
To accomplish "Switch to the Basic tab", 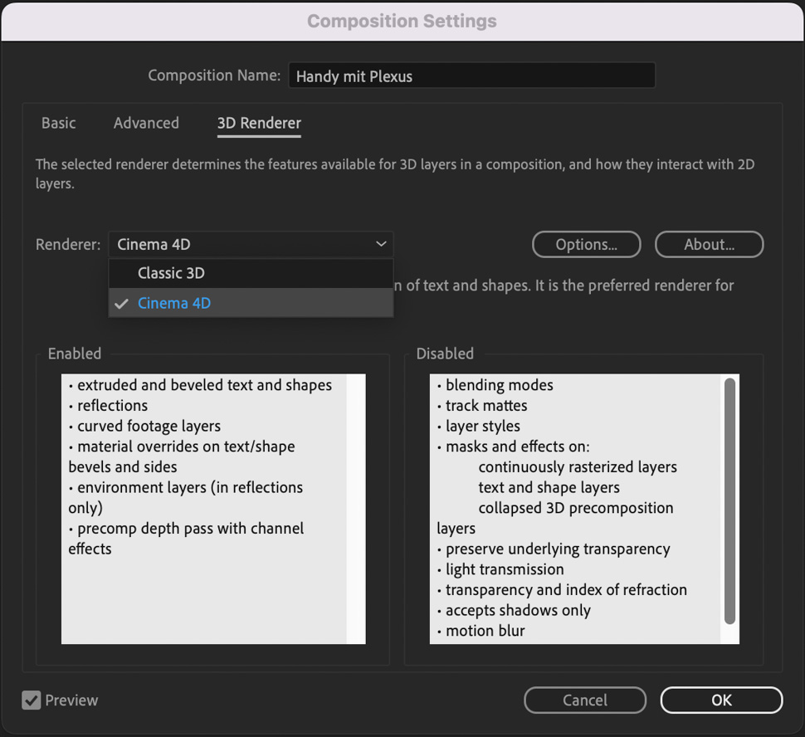I will 58,123.
